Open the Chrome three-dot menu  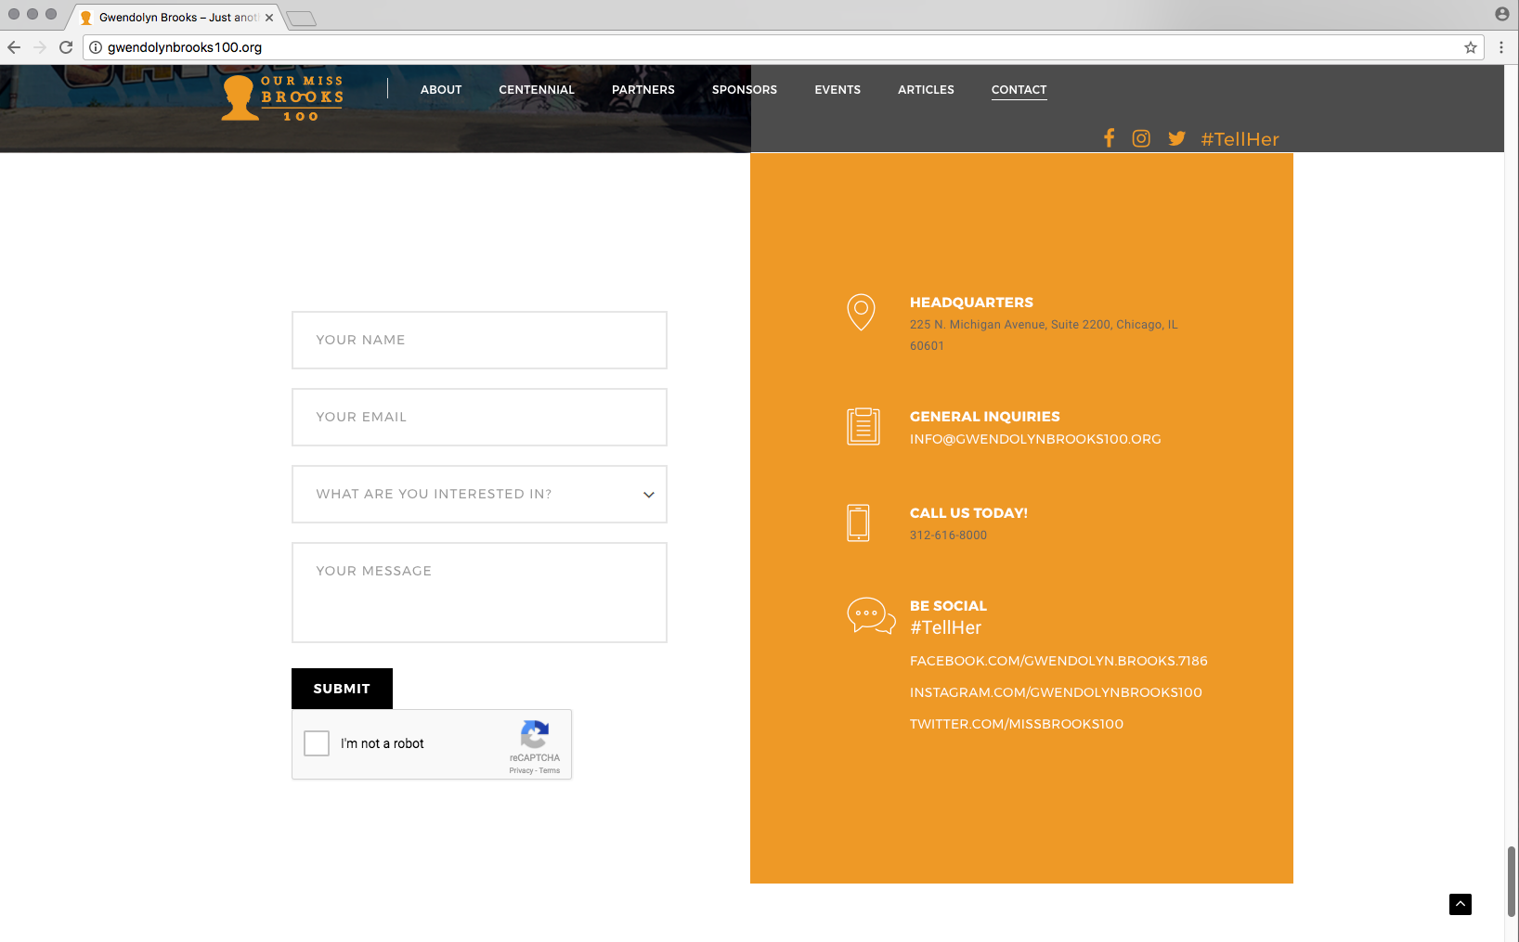[1501, 47]
